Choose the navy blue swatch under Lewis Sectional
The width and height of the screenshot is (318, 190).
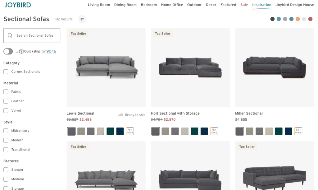point(120,131)
